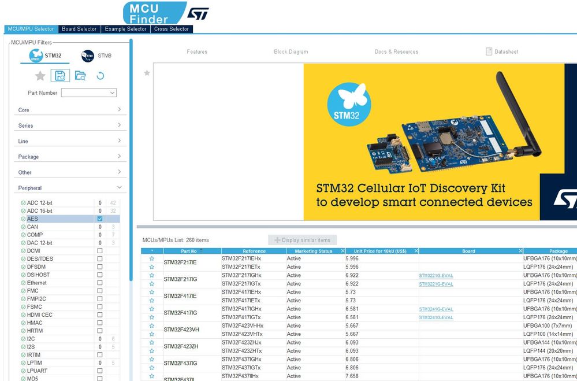This screenshot has height=381, width=577.
Task: Sort by Reference column header
Action: click(254, 251)
